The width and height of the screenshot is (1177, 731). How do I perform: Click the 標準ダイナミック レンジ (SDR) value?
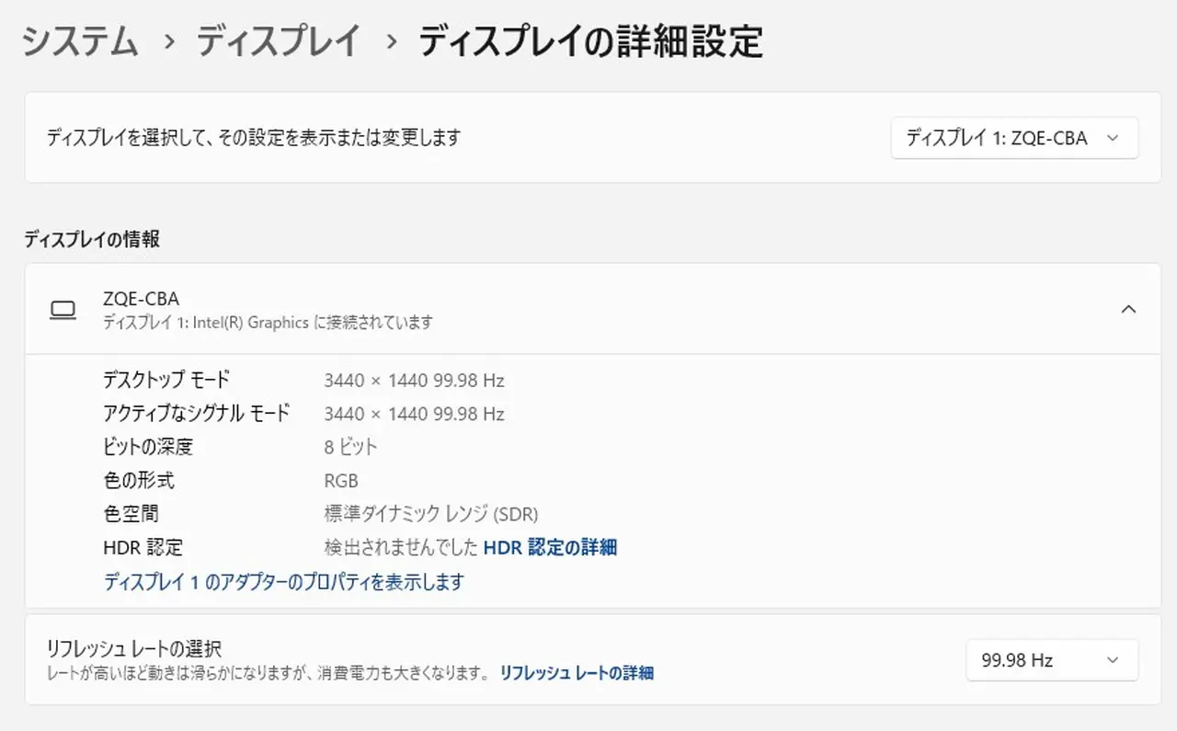tap(430, 514)
